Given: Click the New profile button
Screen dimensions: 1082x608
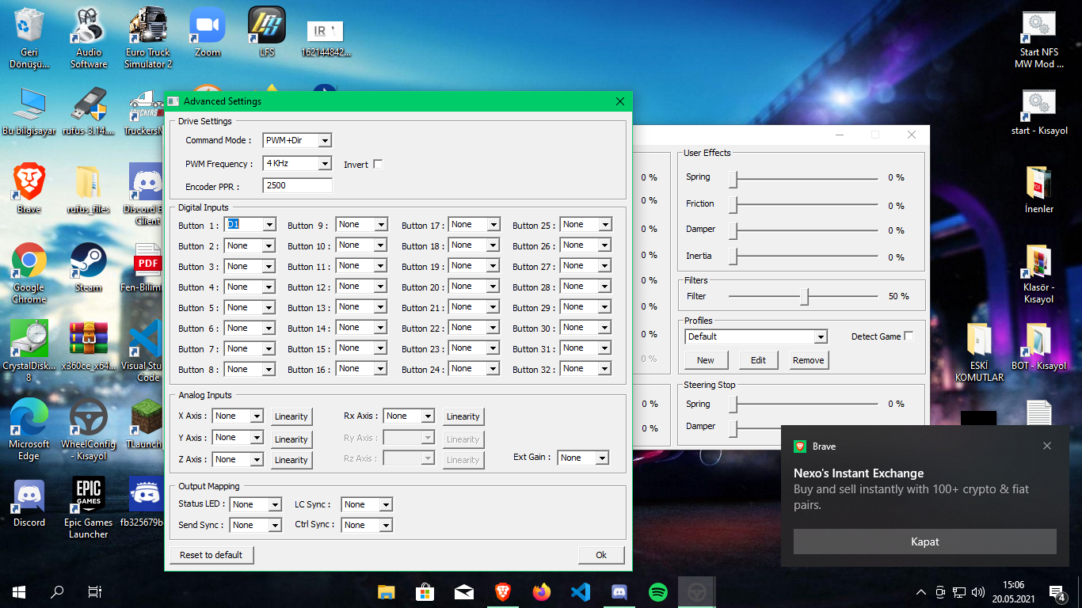Looking at the screenshot, I should coord(705,360).
